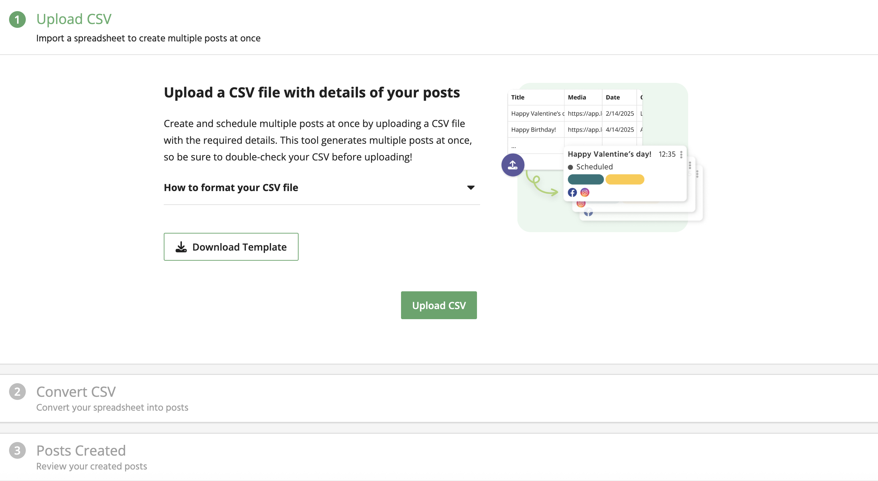This screenshot has height=481, width=878.
Task: Click the teal tag pill on the post card
Action: click(x=586, y=179)
